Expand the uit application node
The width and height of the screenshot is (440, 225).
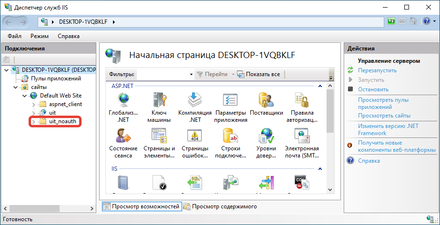pyautogui.click(x=33, y=113)
